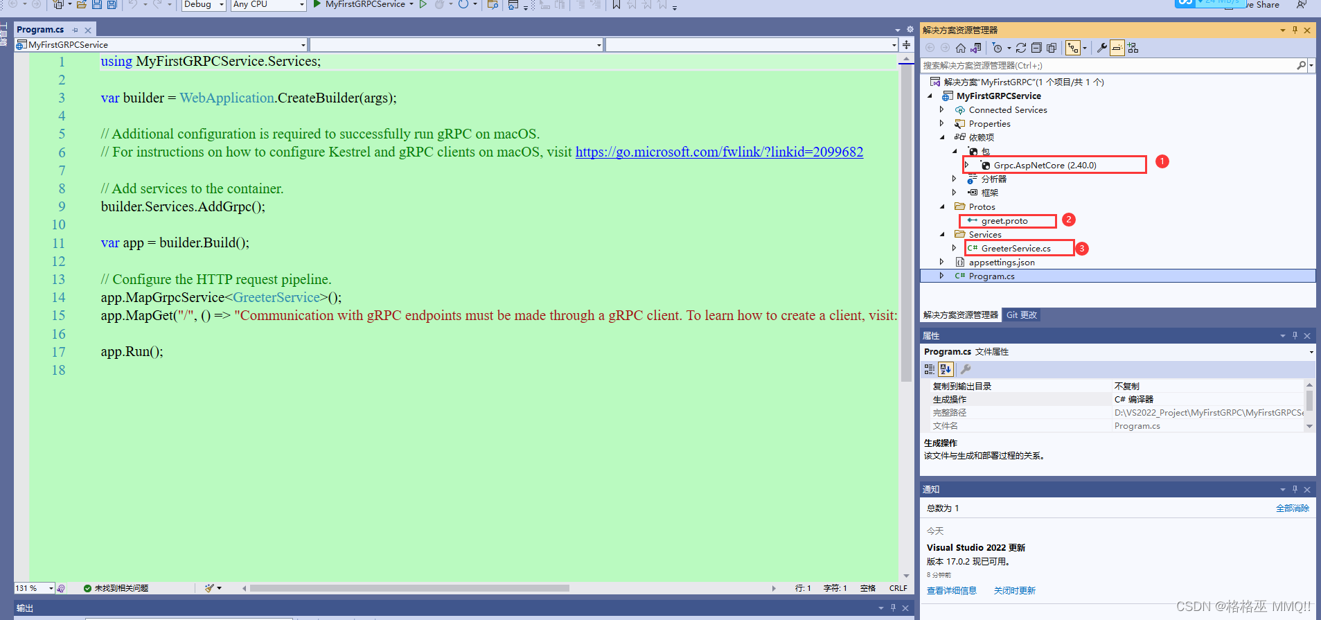Click 关闭时更新 link in notification
Viewport: 1321px width, 620px height.
coord(1015,591)
